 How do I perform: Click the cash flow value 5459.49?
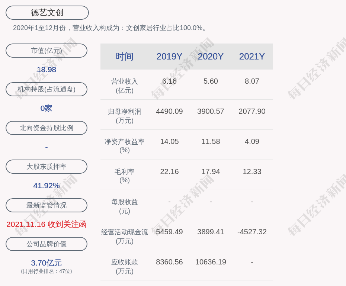coord(169,232)
